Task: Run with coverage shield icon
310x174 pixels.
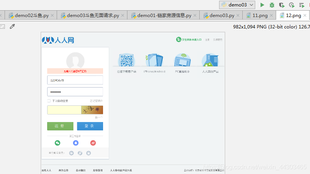Action: pos(282,5)
